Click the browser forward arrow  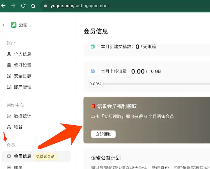pyautogui.click(x=13, y=6)
